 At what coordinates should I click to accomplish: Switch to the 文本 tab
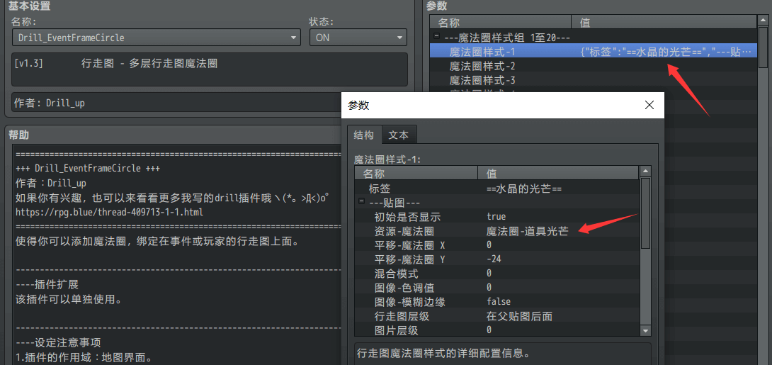pyautogui.click(x=399, y=135)
